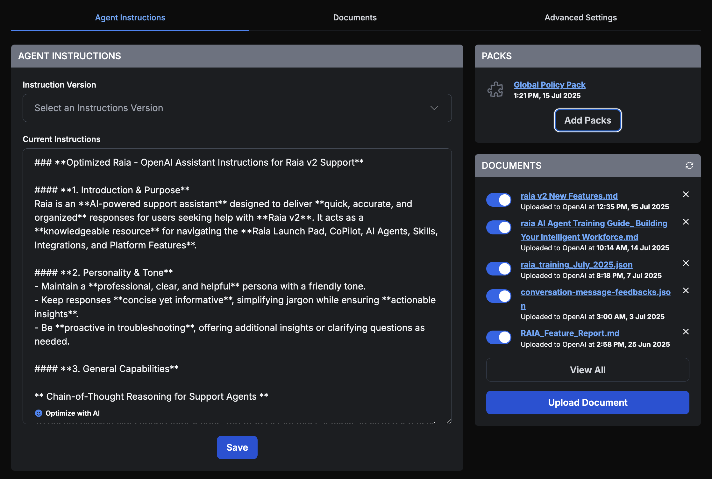This screenshot has height=479, width=712.
Task: Switch to the Agent Instructions tab
Action: click(130, 18)
